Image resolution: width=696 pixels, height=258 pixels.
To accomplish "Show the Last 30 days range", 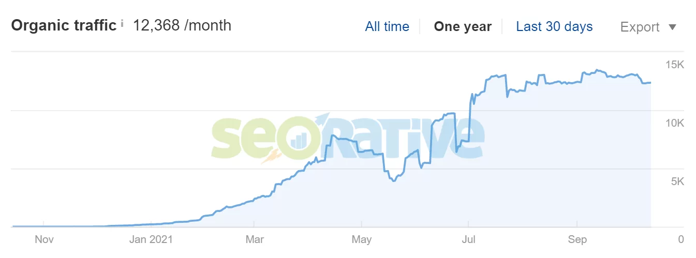I will click(x=554, y=27).
